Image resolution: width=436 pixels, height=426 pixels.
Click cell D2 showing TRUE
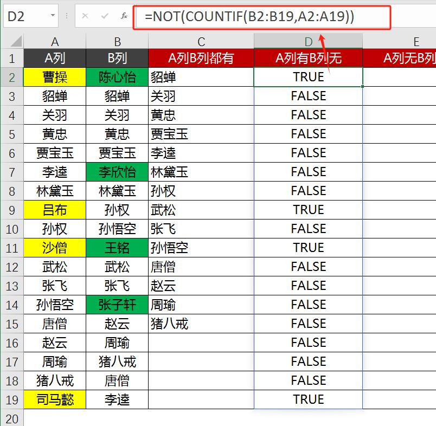coord(308,77)
